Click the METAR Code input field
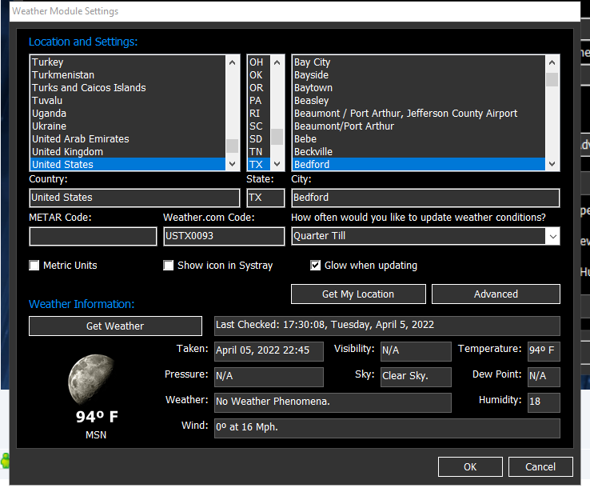This screenshot has width=590, height=488. 93,237
